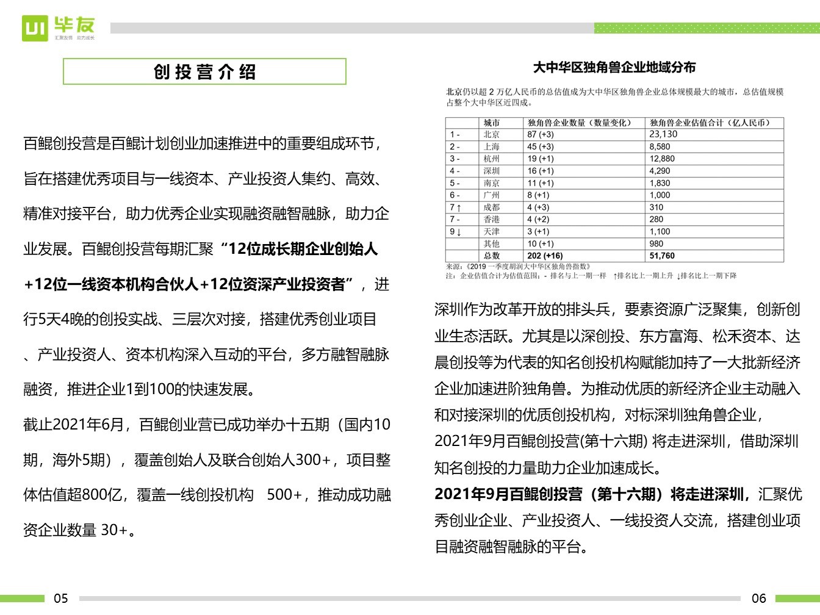
Task: Click the table value 280
Action: tap(656, 219)
